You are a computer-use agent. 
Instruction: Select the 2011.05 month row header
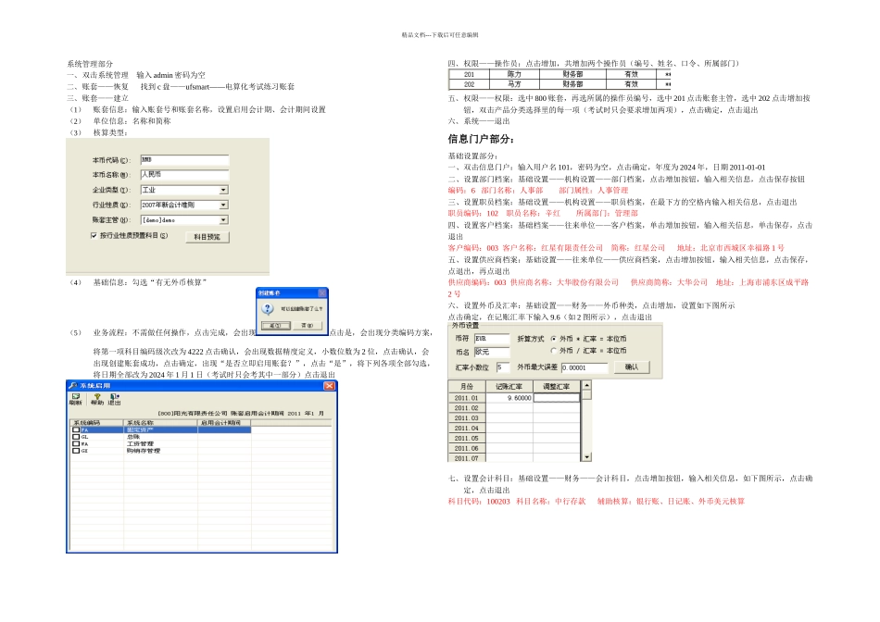(467, 438)
